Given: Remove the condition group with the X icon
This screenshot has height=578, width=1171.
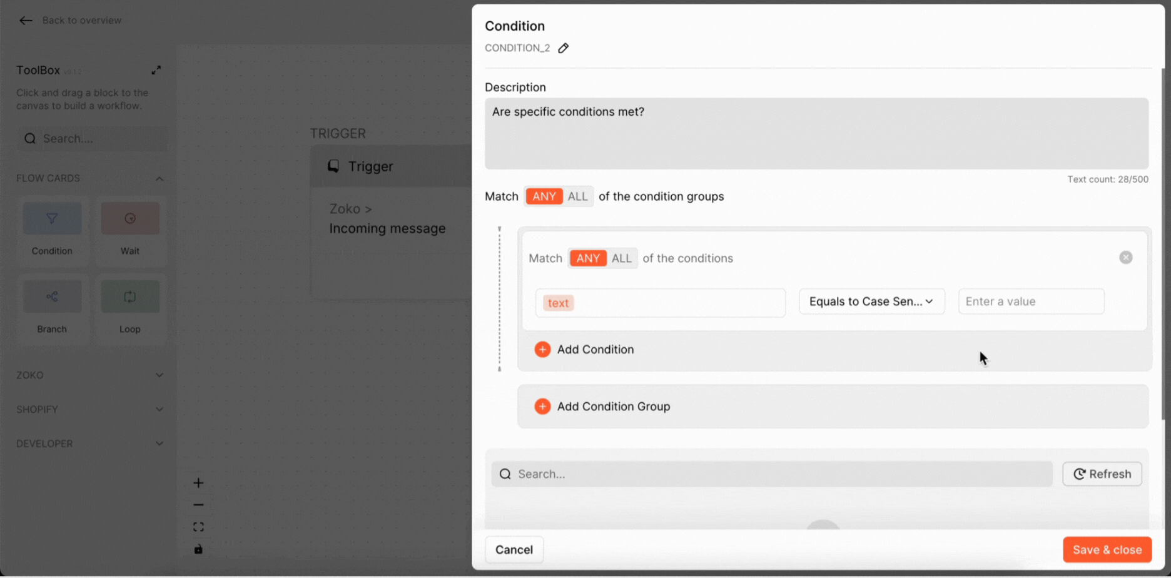Looking at the screenshot, I should [1125, 258].
